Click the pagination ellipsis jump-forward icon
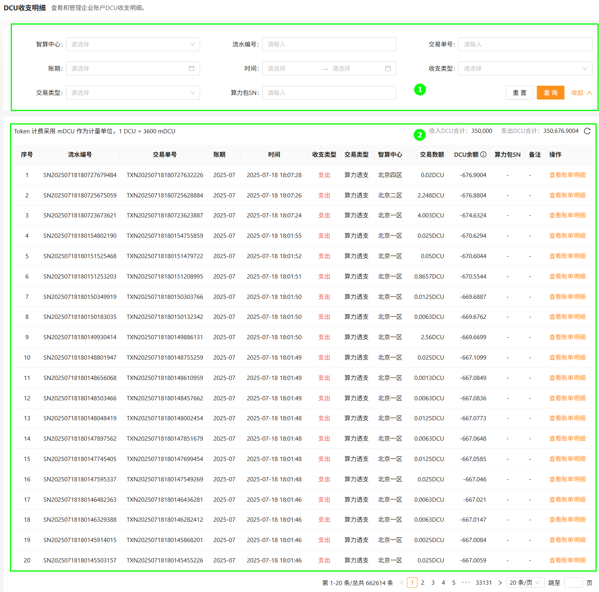 point(466,583)
